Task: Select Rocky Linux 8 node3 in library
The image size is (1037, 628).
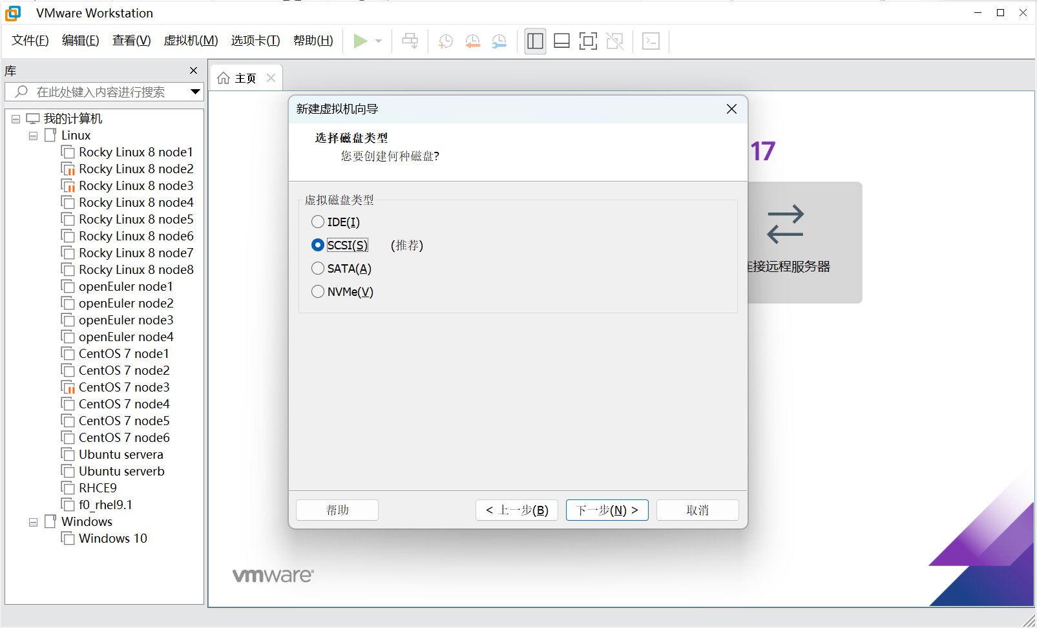Action: tap(136, 185)
